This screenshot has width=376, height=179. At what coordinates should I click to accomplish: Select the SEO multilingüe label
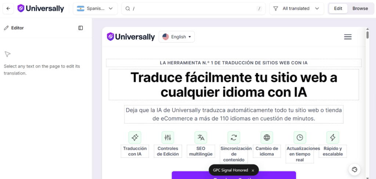(x=201, y=151)
